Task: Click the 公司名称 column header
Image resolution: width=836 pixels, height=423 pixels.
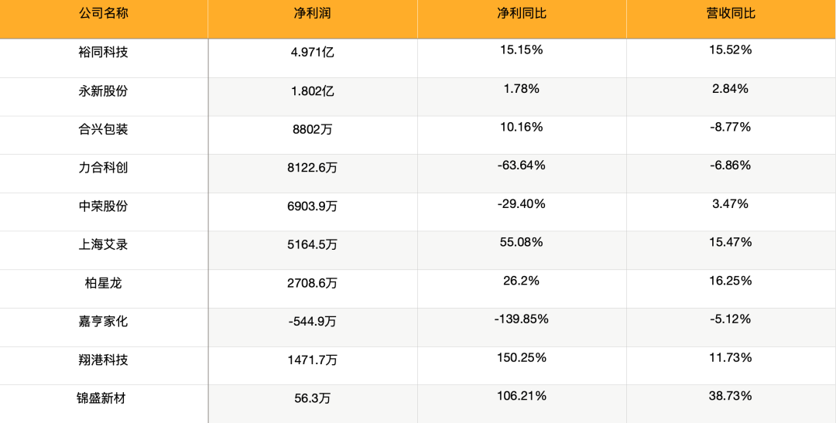Action: click(x=104, y=14)
